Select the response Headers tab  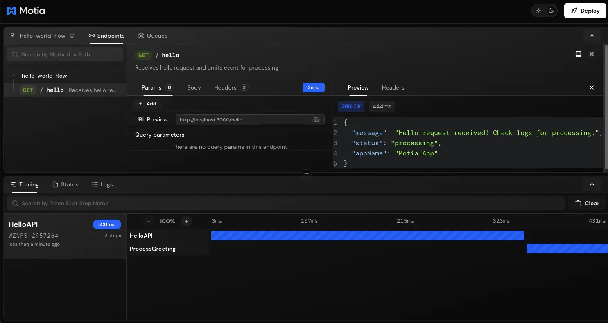point(393,87)
